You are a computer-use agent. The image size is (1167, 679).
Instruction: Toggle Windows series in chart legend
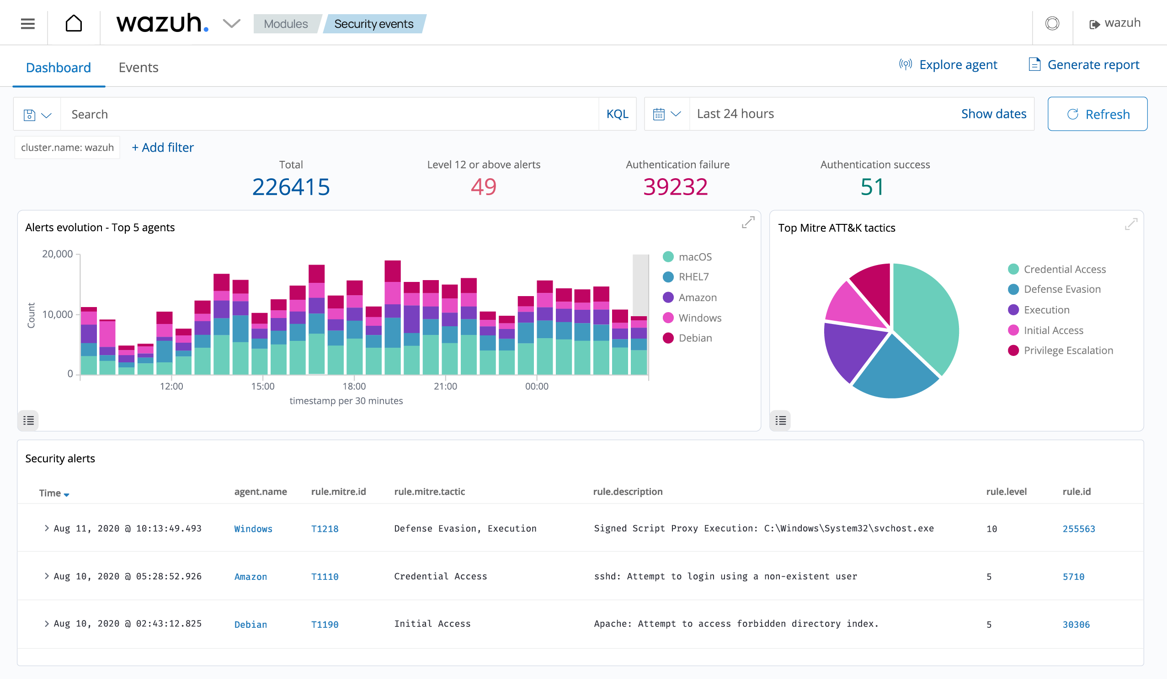click(x=693, y=318)
